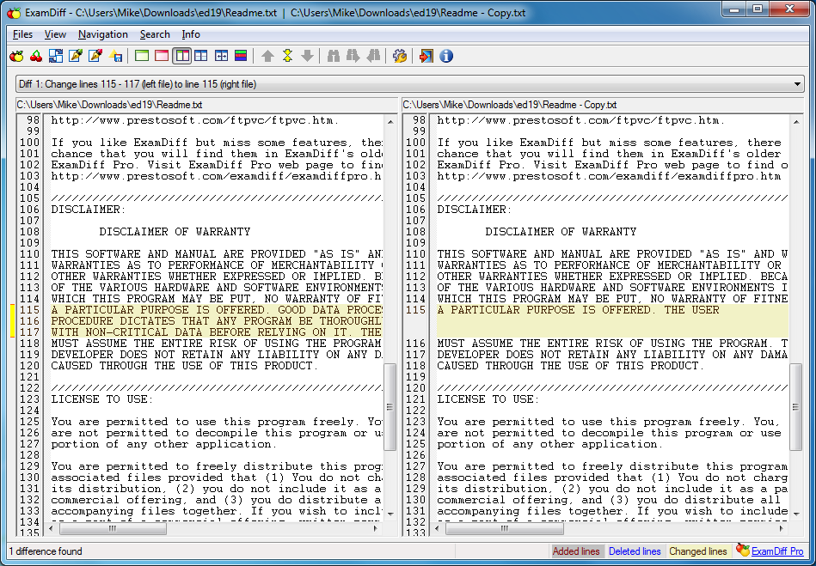Click the left pane horizontal scrollbar thumb
The width and height of the screenshot is (816, 566).
[x=113, y=528]
